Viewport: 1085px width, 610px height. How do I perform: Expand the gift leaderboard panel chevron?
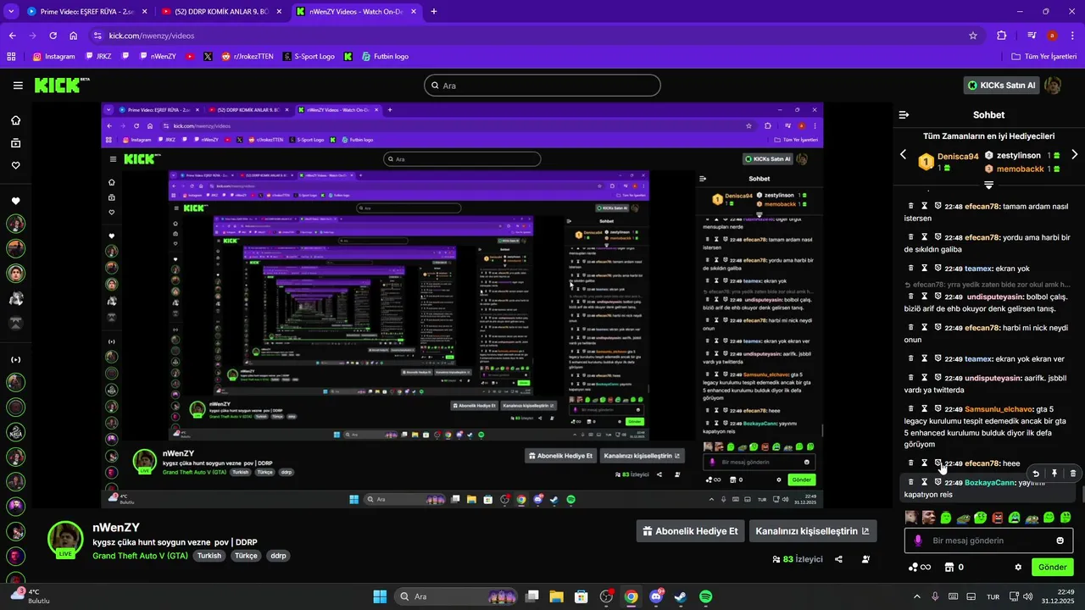tap(988, 185)
